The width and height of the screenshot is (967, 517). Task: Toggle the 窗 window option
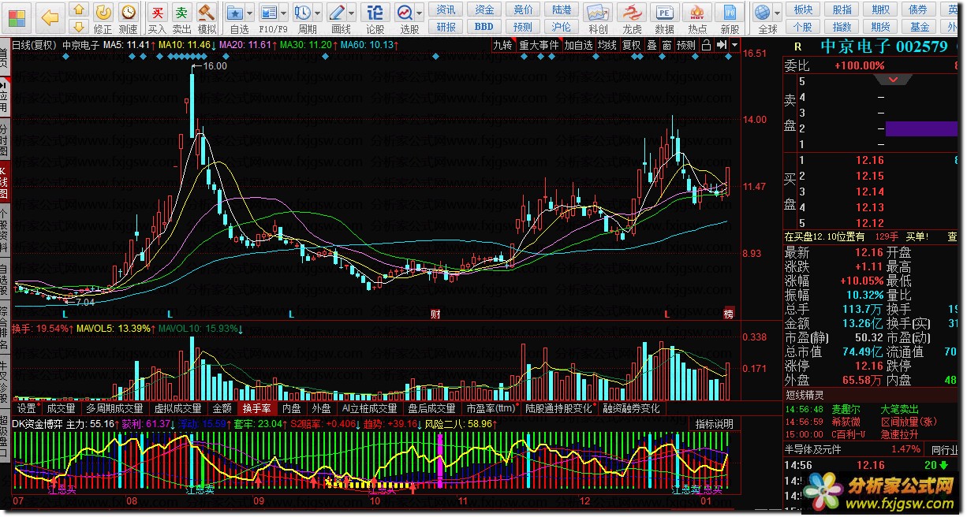pos(667,45)
